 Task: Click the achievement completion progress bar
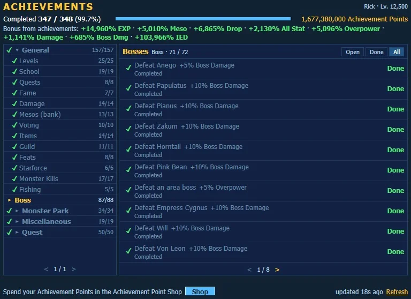203,19
